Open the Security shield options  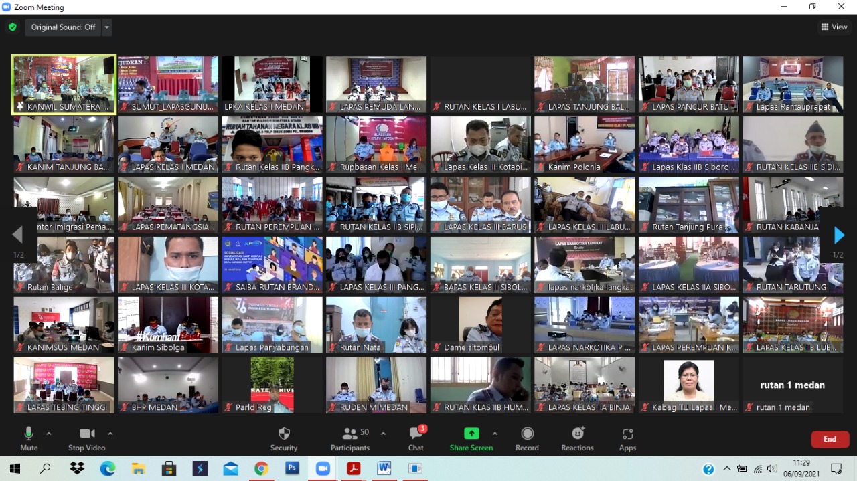pos(283,439)
